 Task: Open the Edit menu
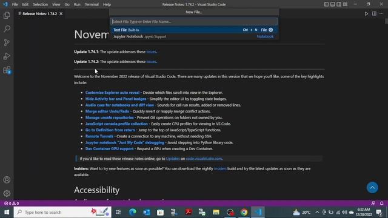[x=25, y=4]
